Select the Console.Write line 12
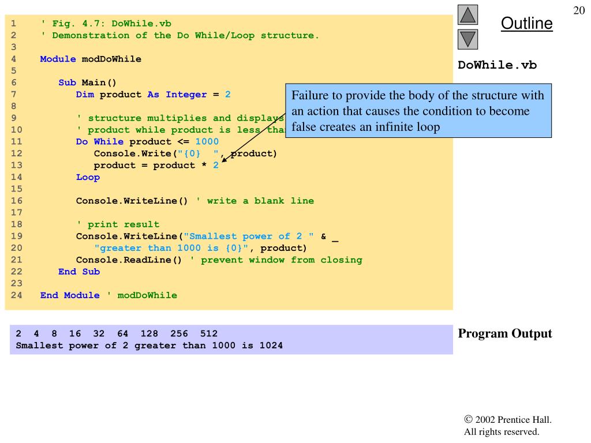 185,153
